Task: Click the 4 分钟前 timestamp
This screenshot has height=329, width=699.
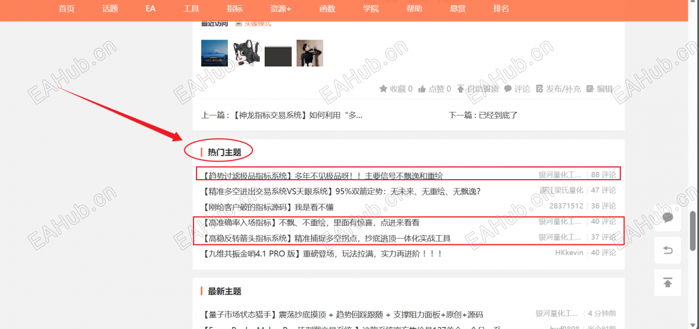Action: pyautogui.click(x=602, y=313)
